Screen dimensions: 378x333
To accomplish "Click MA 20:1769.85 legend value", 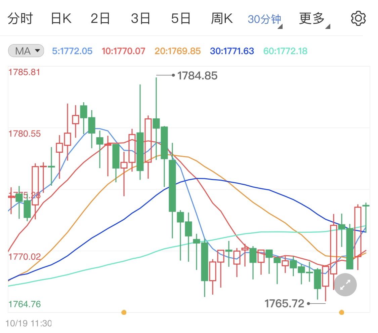I will pyautogui.click(x=177, y=51).
